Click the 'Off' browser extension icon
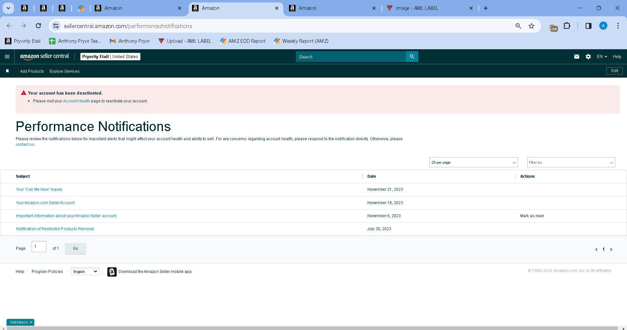Screen dimensions: 627x330 [554, 28]
